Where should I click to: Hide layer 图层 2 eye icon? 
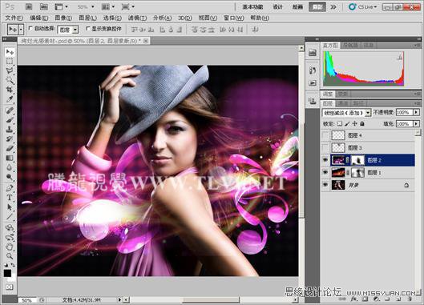point(325,160)
